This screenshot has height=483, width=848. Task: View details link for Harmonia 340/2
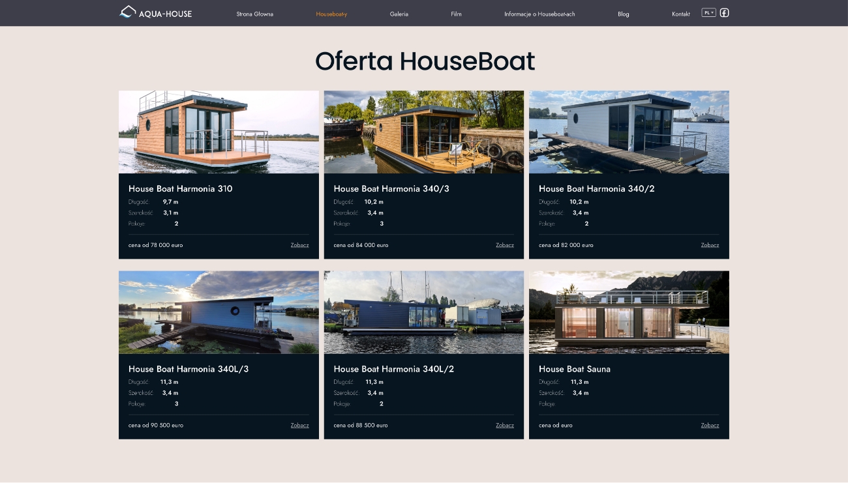710,245
